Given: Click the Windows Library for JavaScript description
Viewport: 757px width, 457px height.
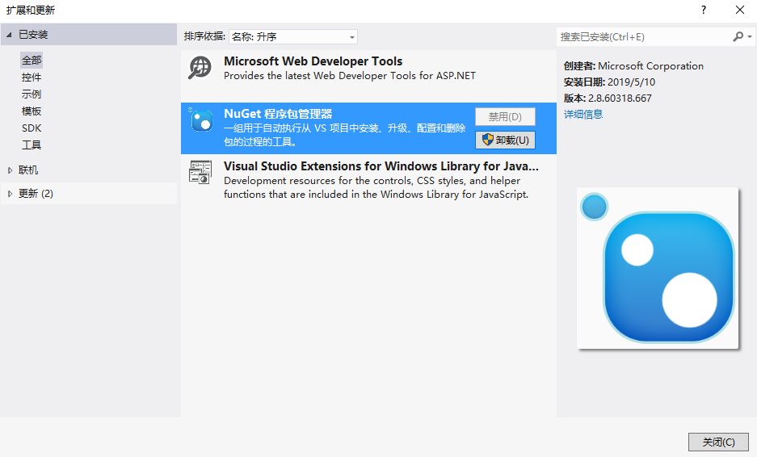Looking at the screenshot, I should (x=376, y=187).
